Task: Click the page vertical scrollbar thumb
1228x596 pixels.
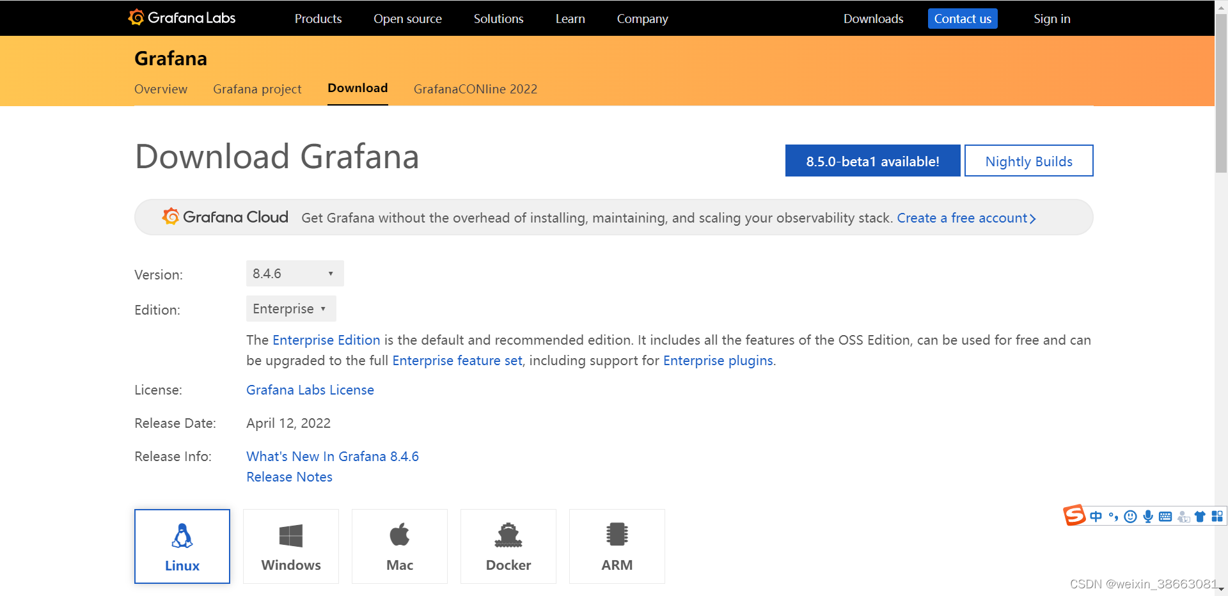Action: (1221, 93)
